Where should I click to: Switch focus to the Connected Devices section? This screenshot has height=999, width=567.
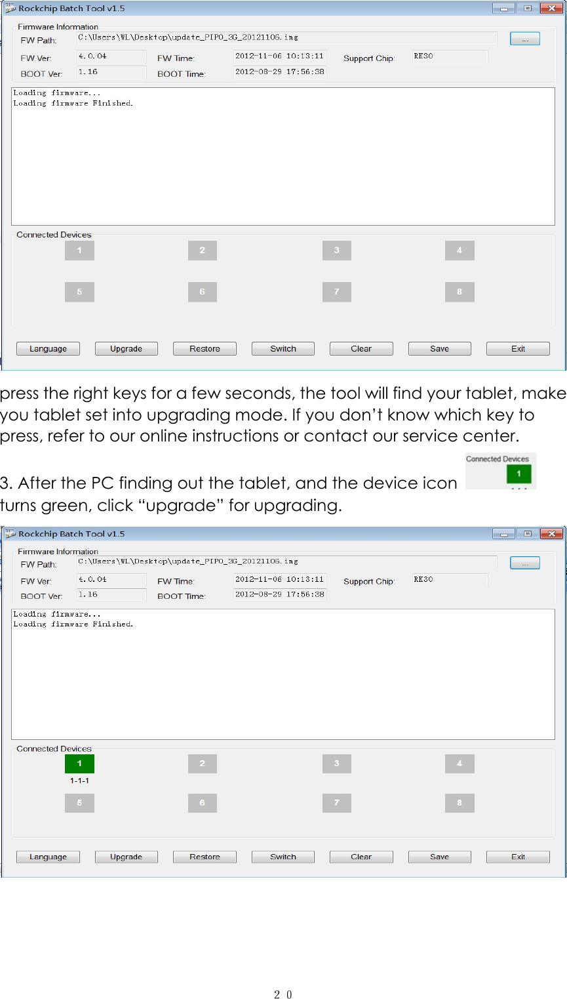tap(53, 234)
